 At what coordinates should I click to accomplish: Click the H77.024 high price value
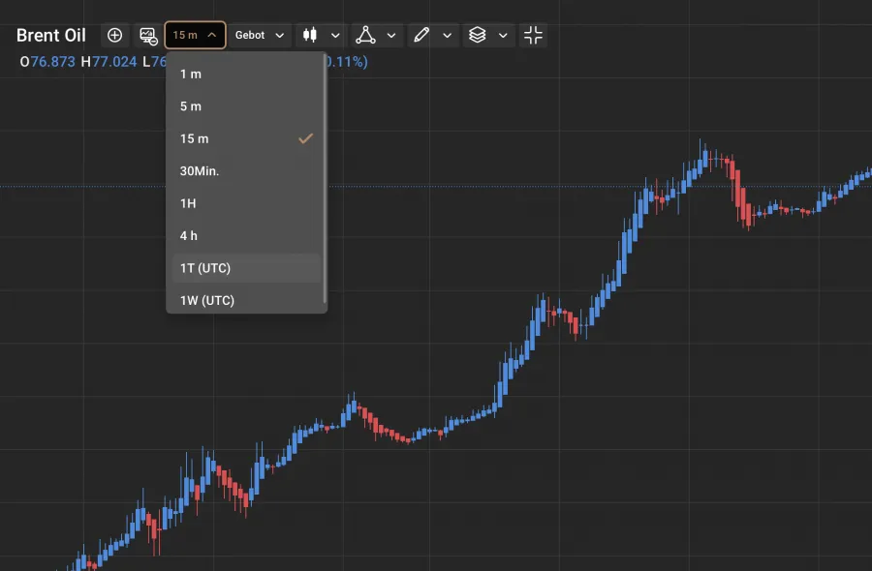[x=115, y=61]
